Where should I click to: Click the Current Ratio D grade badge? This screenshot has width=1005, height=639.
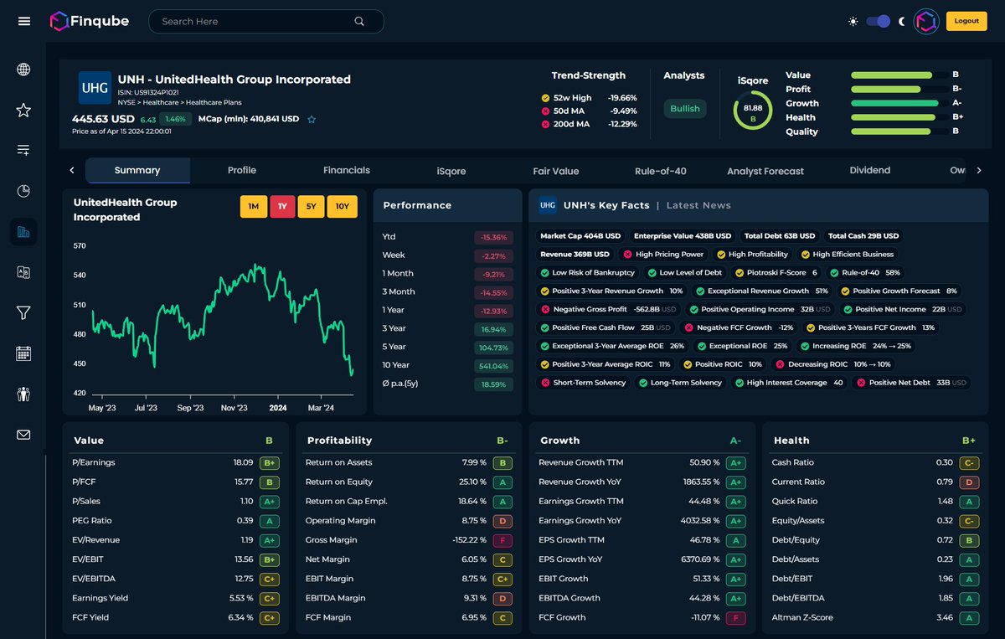coord(969,482)
